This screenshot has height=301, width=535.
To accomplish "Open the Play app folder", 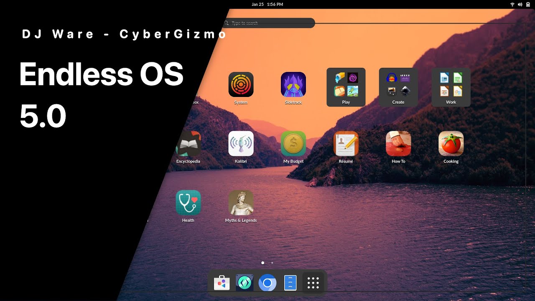I will pyautogui.click(x=346, y=87).
